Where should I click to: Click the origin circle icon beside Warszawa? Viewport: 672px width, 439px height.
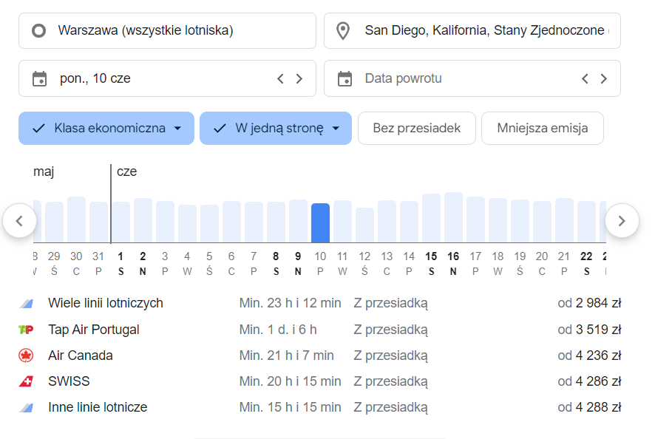(40, 31)
